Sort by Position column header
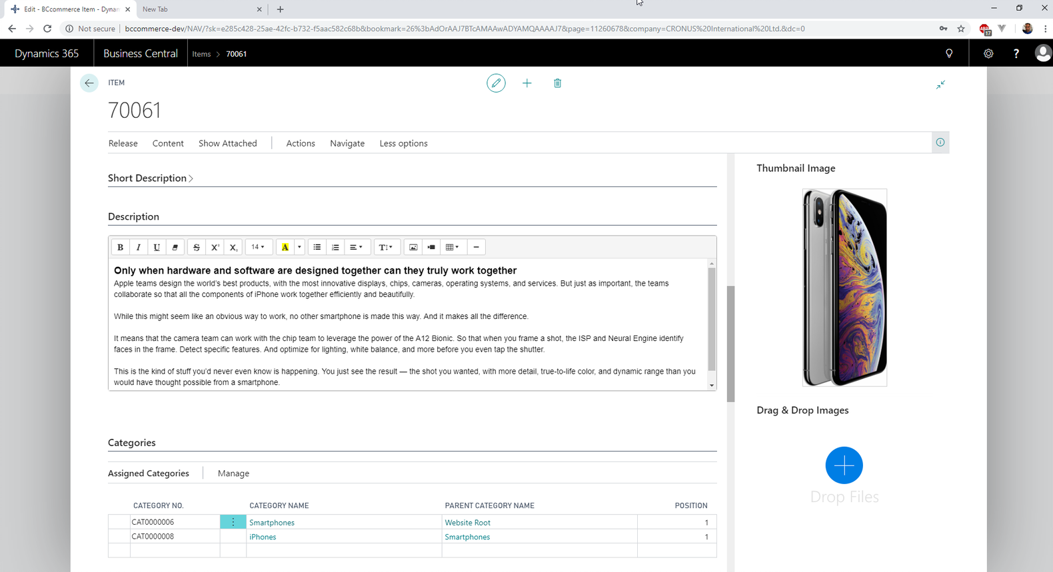 (x=691, y=505)
